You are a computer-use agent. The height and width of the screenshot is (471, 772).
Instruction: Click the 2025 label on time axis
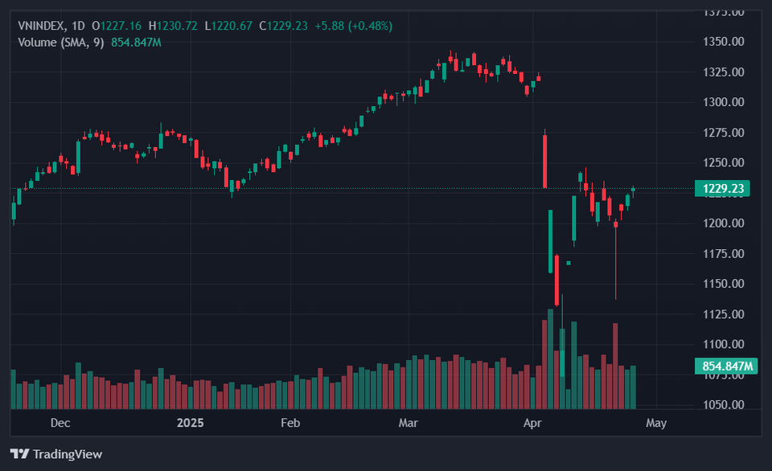click(x=190, y=423)
